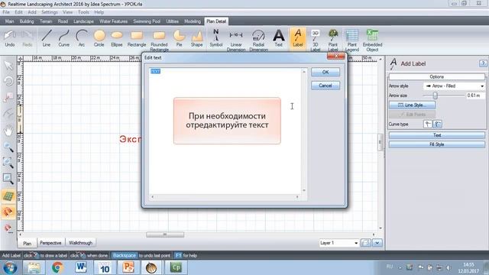489x275 pixels.
Task: Select the Radial Dimension tool
Action: [258, 40]
